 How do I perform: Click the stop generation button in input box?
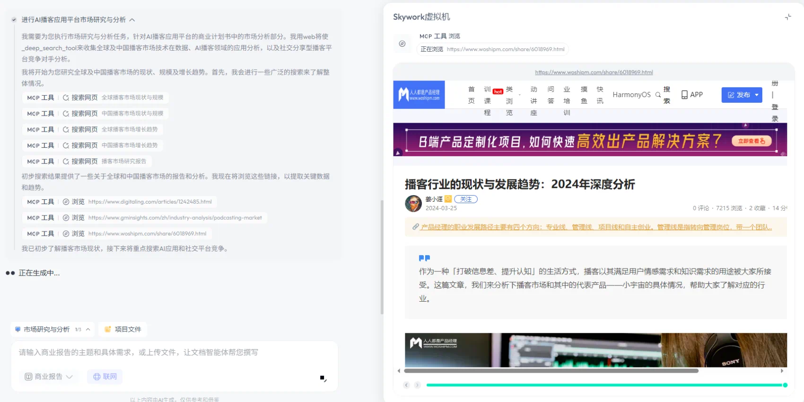click(x=323, y=378)
